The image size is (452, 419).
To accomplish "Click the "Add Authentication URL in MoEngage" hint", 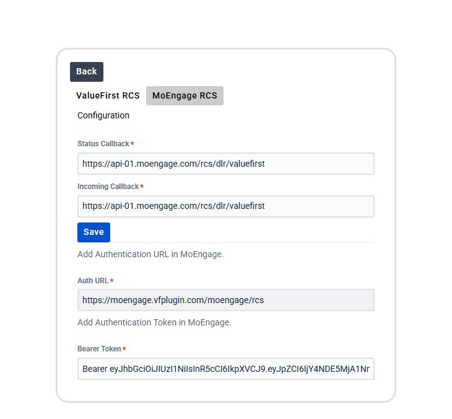I will [x=150, y=254].
